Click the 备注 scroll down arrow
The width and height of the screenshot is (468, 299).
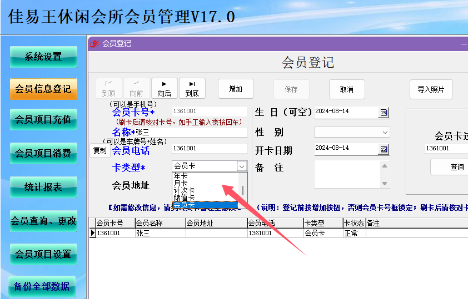[x=385, y=184]
